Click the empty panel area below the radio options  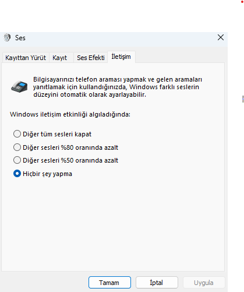[112, 223]
